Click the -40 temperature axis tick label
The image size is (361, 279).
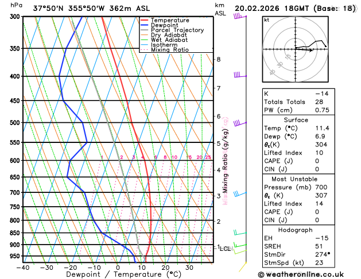point(23,268)
